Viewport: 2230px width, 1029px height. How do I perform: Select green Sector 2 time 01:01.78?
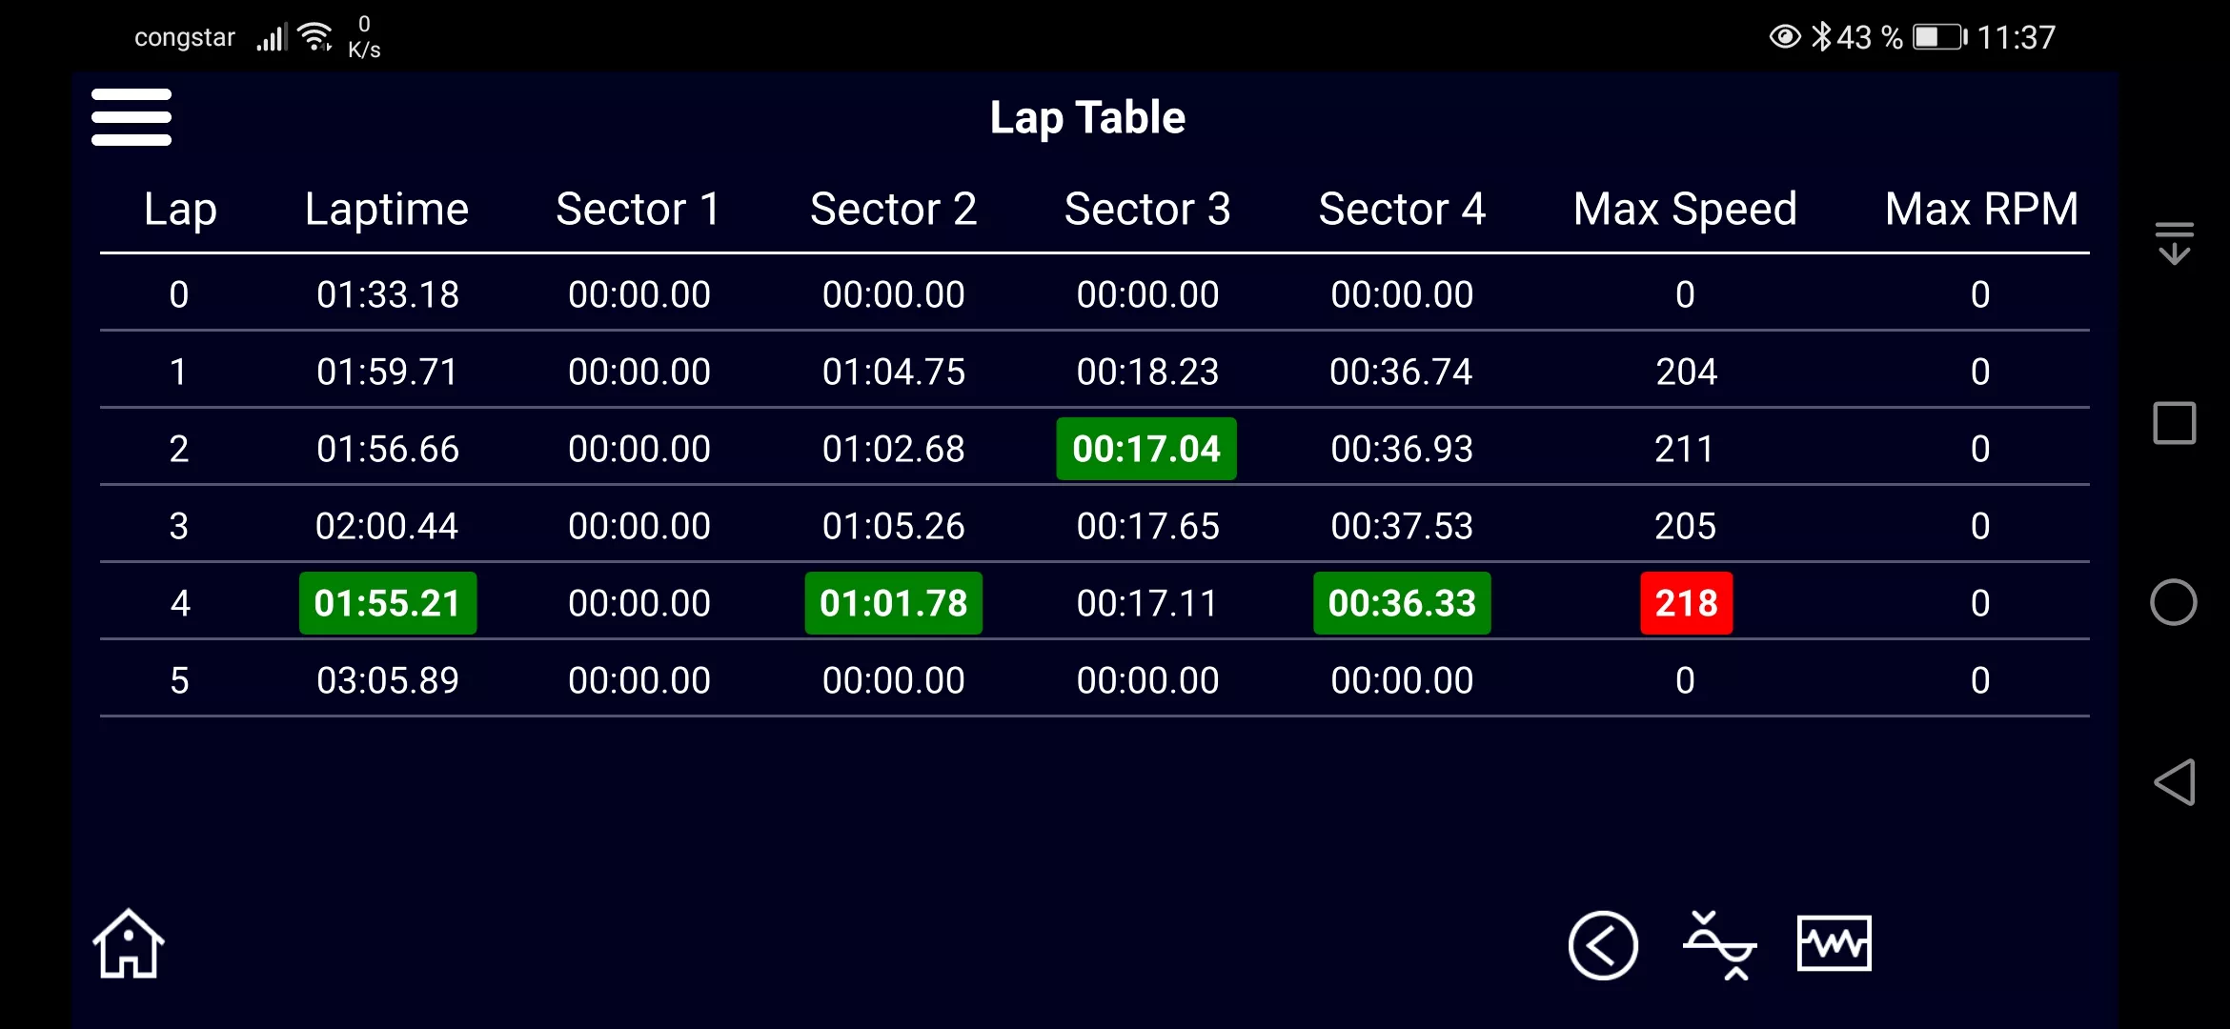pos(894,603)
